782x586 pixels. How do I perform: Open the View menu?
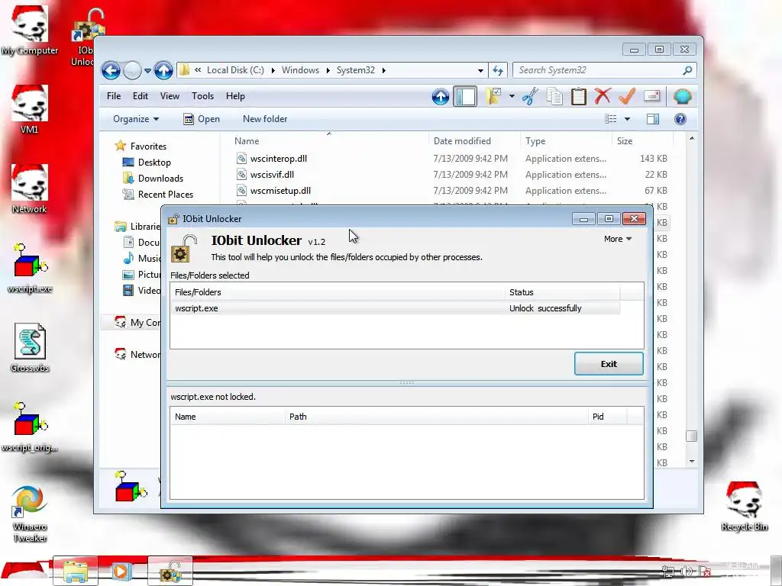(x=170, y=96)
